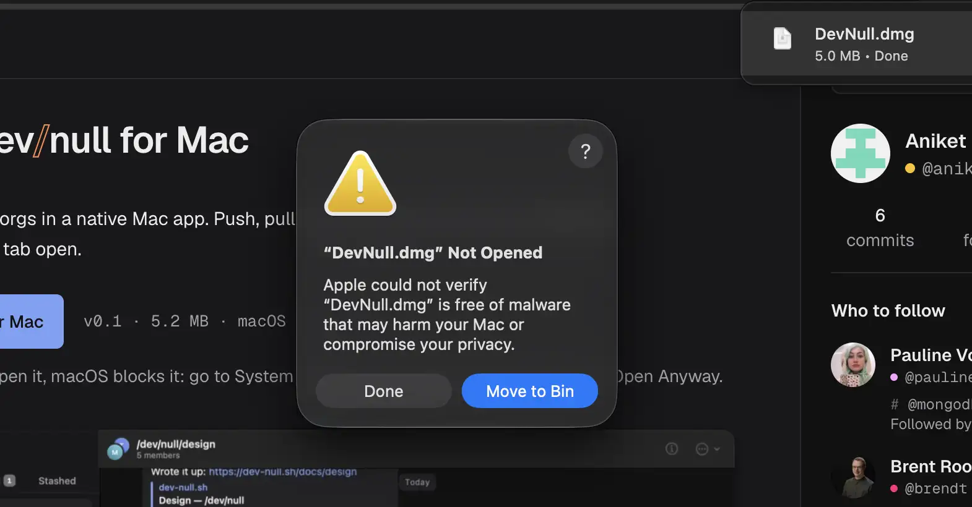Open Pauline's name in Who to follow

click(x=931, y=355)
